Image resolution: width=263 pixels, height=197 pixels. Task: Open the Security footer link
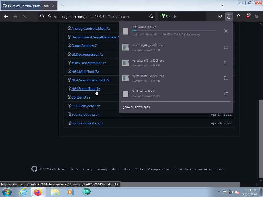(x=102, y=169)
